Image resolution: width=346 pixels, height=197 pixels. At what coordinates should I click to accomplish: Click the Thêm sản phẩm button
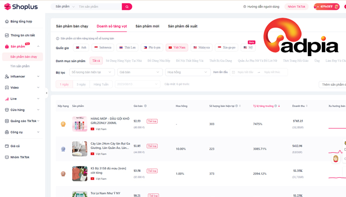pos(332,85)
